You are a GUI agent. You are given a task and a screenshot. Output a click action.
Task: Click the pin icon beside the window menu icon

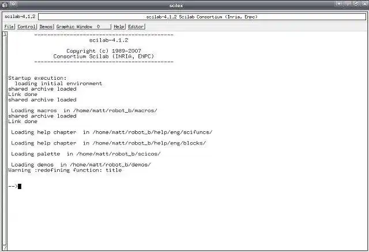pyautogui.click(x=13, y=4)
